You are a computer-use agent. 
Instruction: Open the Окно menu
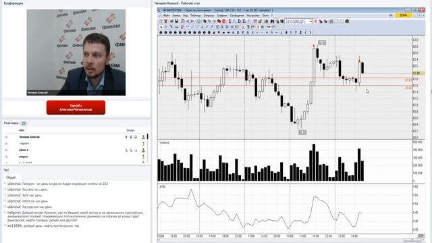(x=265, y=16)
